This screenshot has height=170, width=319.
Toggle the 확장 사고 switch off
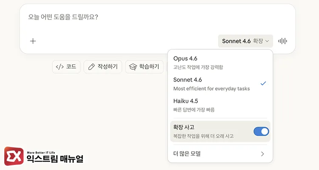pos(261,131)
